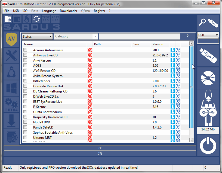Select the Linux penguin category icon
Screen dimensions: 222x173
[11, 72]
